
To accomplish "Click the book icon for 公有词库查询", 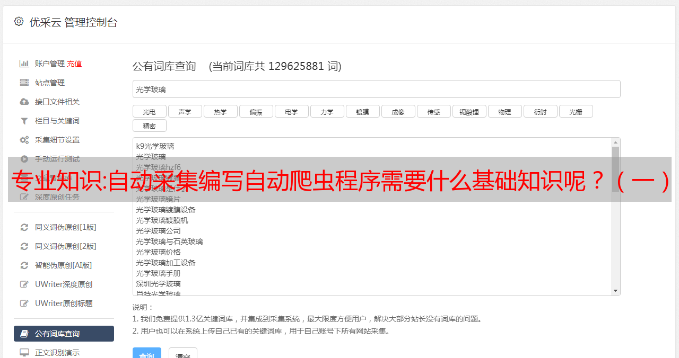I will click(x=24, y=334).
